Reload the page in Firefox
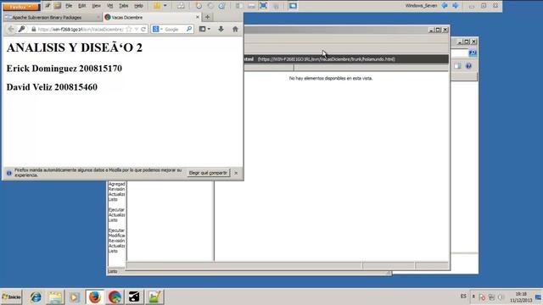Viewport: 543px width, 305px height. click(x=143, y=30)
